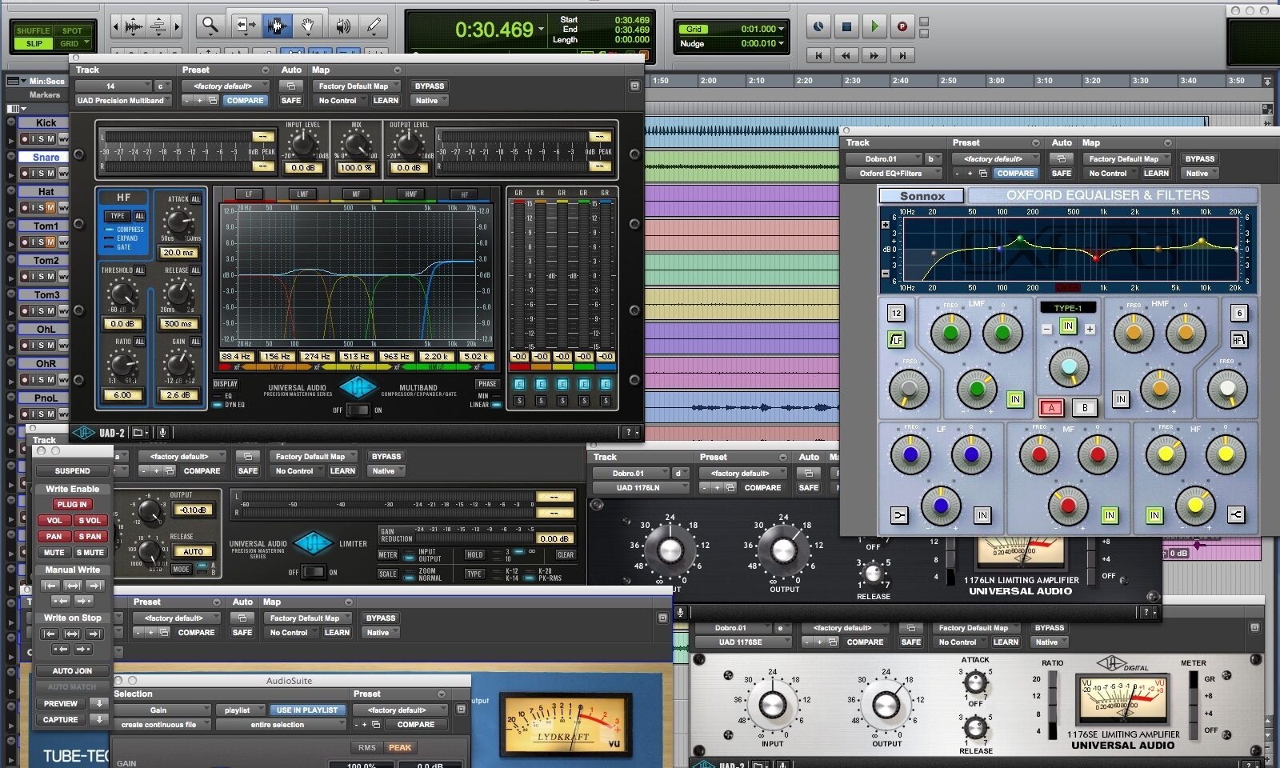The height and width of the screenshot is (768, 1280).
Task: Select the MF band tab in Multiband
Action: 356,194
